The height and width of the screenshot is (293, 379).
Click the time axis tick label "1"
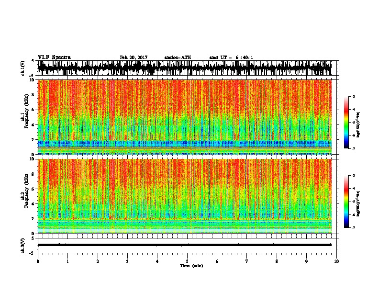[67, 261]
